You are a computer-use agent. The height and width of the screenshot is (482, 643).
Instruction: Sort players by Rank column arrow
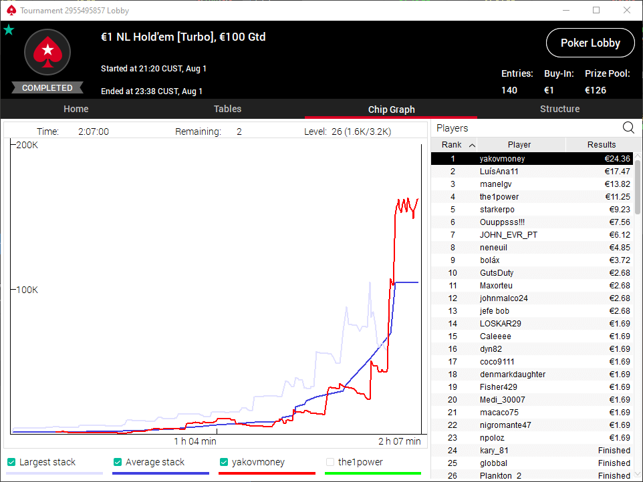point(472,145)
